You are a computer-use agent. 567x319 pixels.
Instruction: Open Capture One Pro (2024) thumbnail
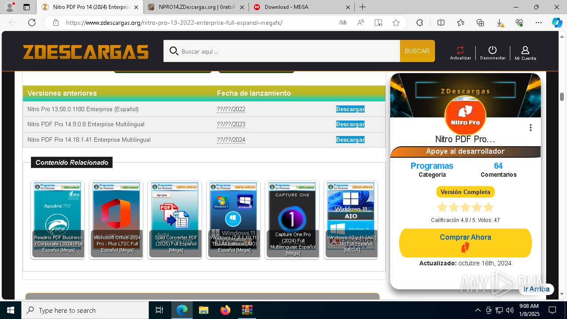[292, 219]
